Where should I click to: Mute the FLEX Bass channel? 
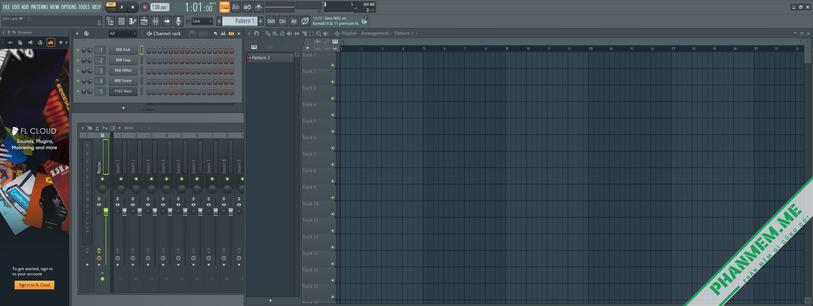[78, 91]
